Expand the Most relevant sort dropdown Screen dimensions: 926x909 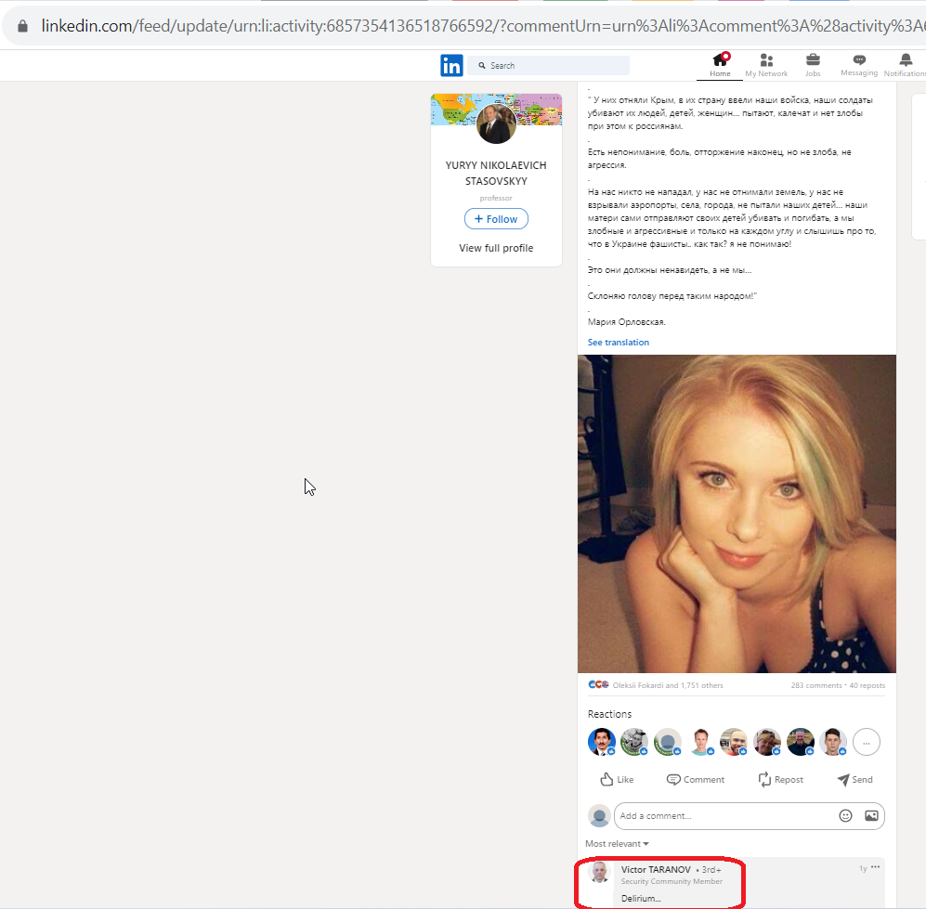click(x=617, y=843)
